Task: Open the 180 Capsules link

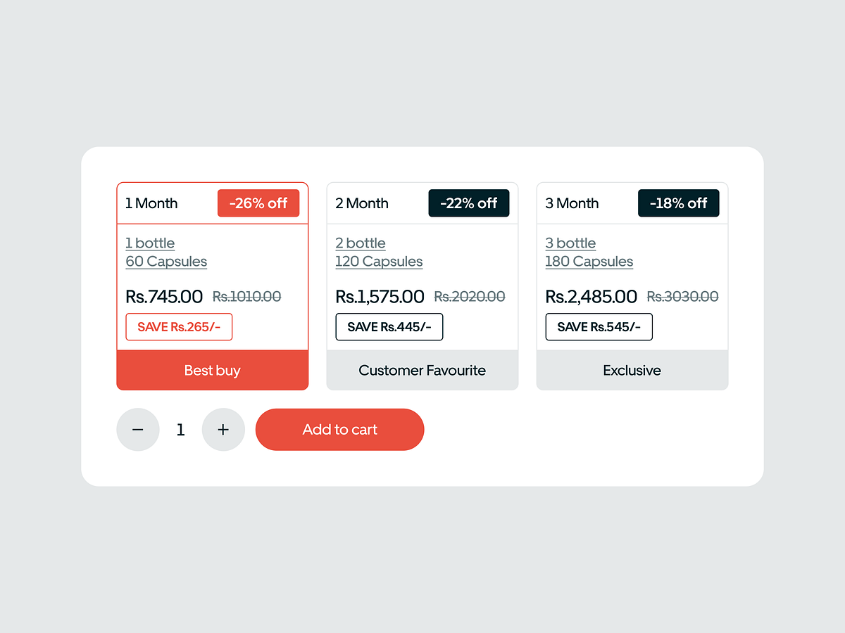Action: coord(589,261)
